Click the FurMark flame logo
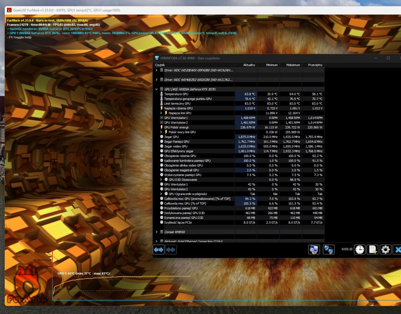401x314 pixels. tap(27, 285)
